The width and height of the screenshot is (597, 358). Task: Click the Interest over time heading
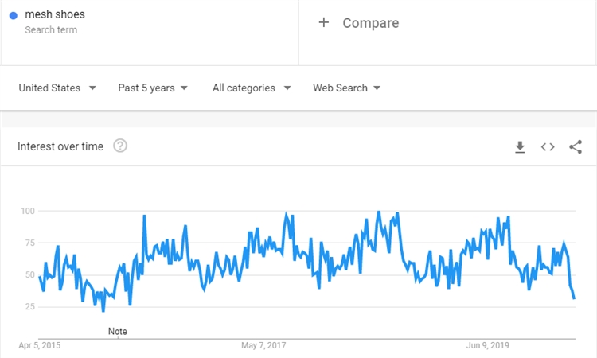[60, 146]
